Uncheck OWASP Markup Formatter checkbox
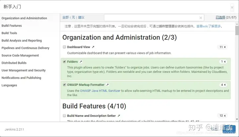This screenshot has width=239, height=137. pos(64,85)
